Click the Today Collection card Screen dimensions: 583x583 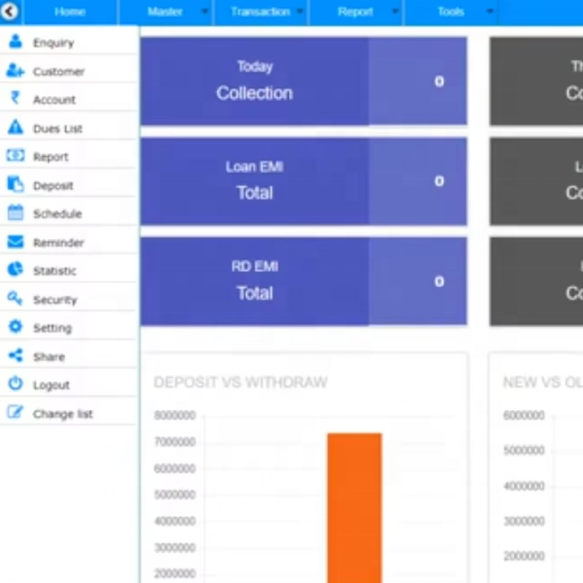tap(303, 81)
